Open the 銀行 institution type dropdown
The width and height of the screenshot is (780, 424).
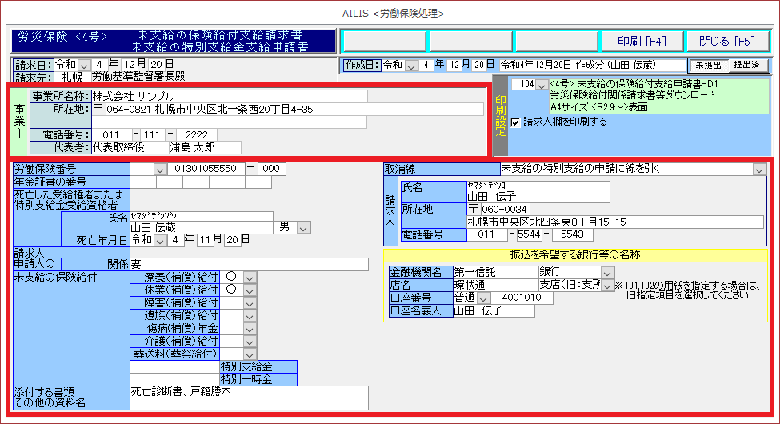[x=607, y=273]
